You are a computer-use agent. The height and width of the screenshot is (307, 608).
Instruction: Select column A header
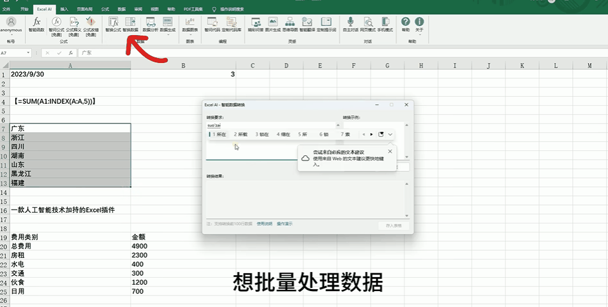[x=70, y=66]
